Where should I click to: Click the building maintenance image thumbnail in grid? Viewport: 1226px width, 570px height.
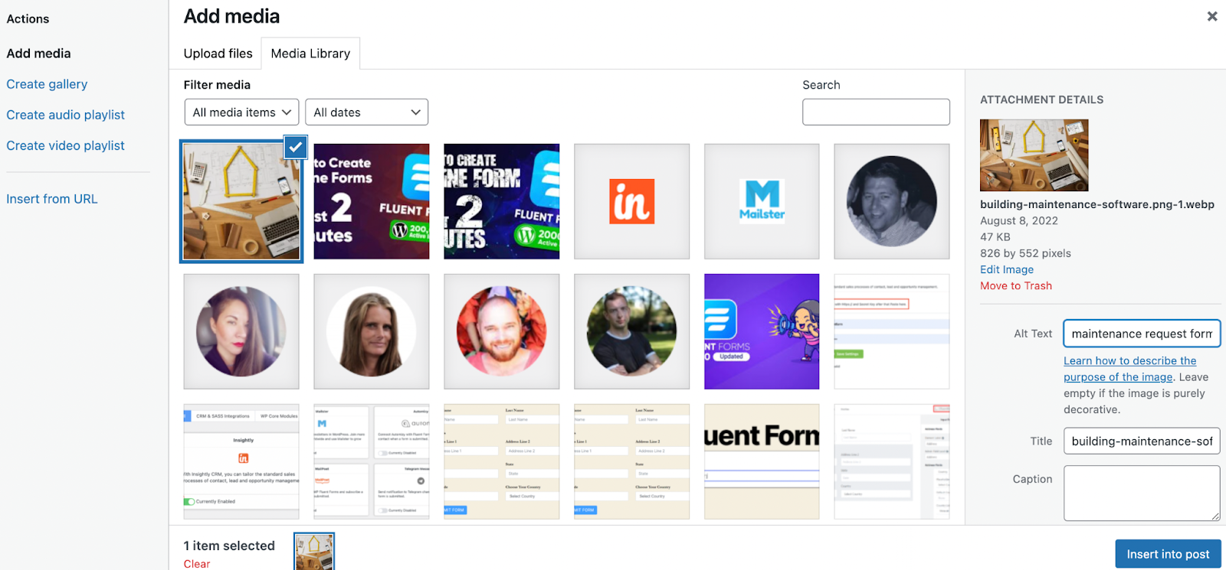click(241, 201)
